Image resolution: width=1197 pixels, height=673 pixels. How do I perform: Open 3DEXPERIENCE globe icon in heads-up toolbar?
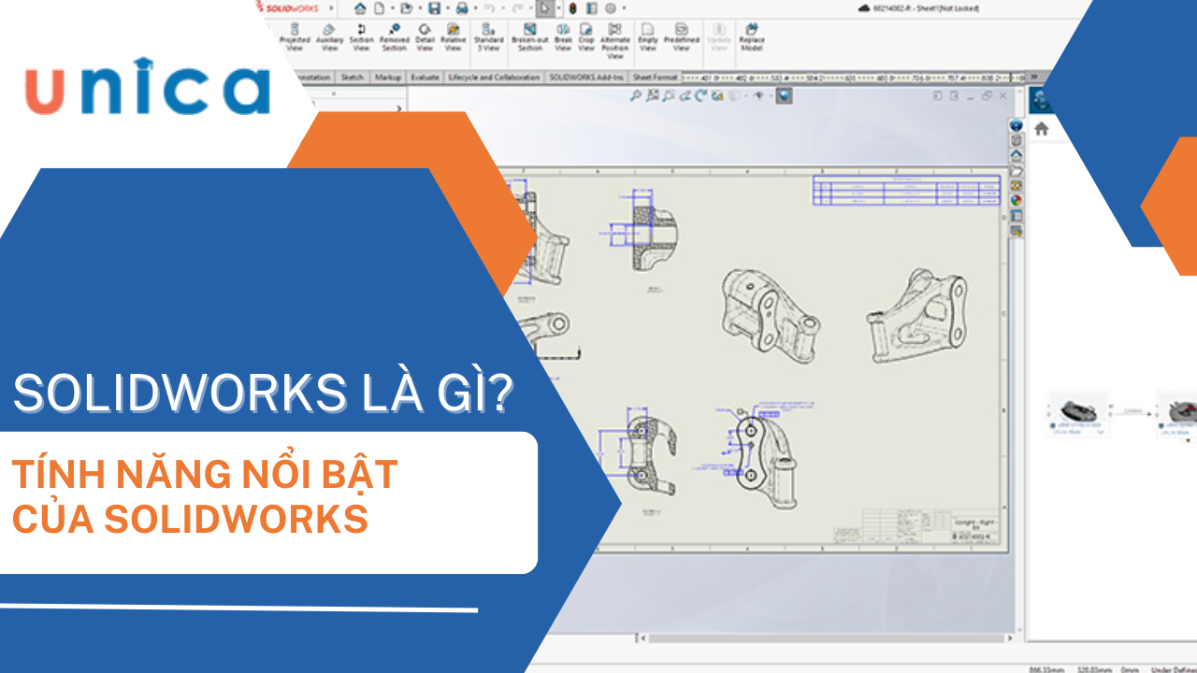(784, 95)
